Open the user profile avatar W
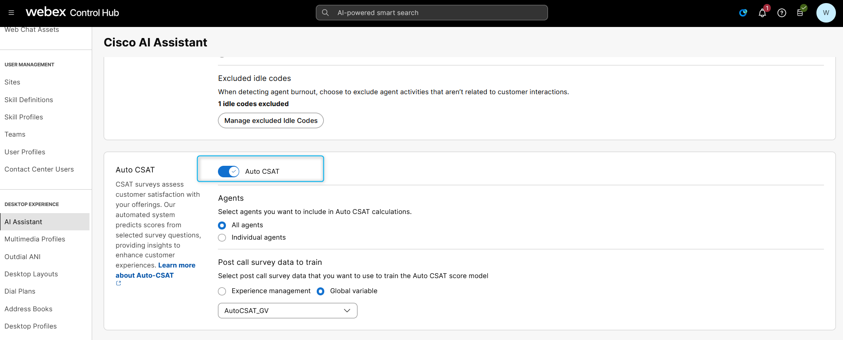 pyautogui.click(x=826, y=13)
